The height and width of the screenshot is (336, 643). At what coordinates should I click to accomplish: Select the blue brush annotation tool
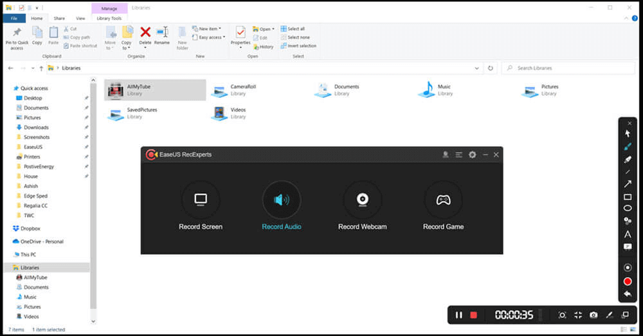[628, 146]
